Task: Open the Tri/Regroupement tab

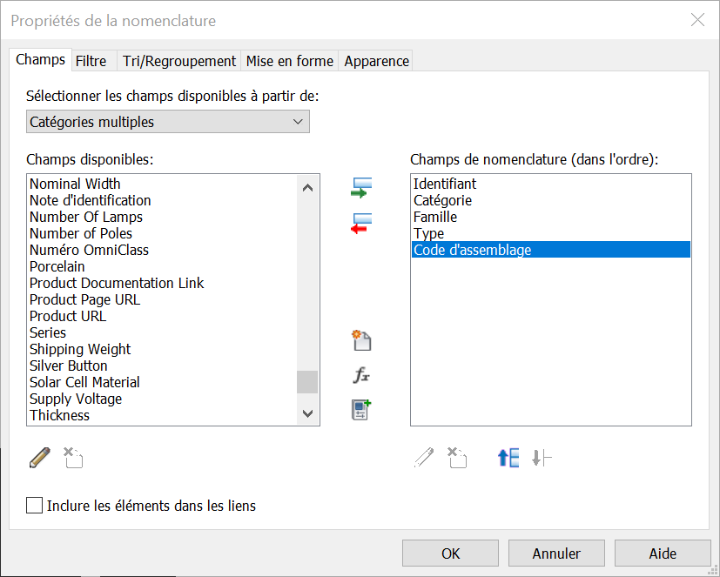Action: pos(179,61)
